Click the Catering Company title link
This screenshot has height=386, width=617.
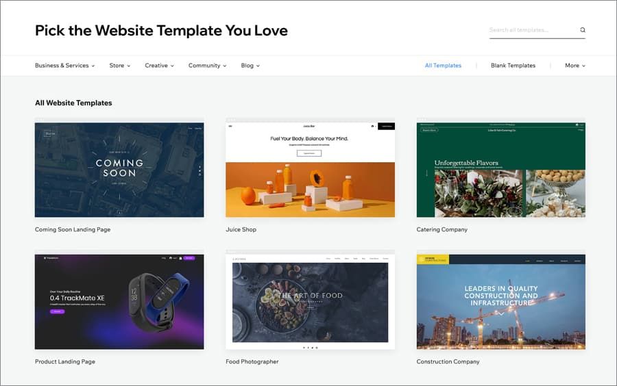coord(441,230)
